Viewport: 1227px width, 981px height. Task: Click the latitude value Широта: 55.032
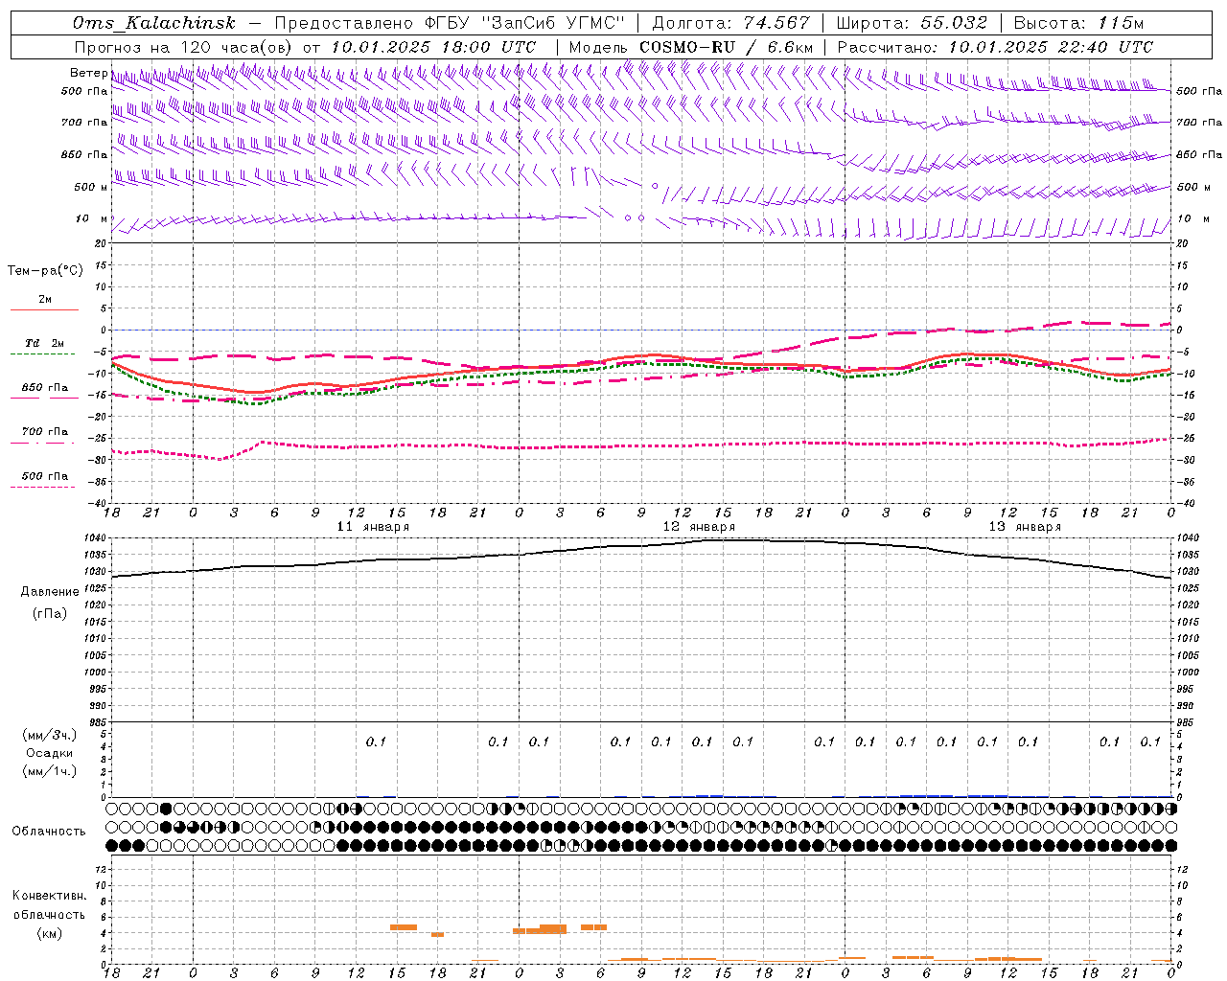point(912,23)
